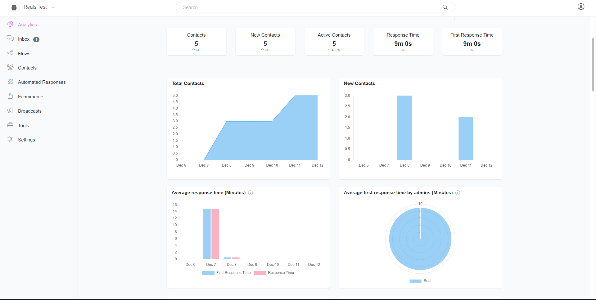Click the blue First Response Time swatch
596x300 pixels.
pyautogui.click(x=208, y=273)
